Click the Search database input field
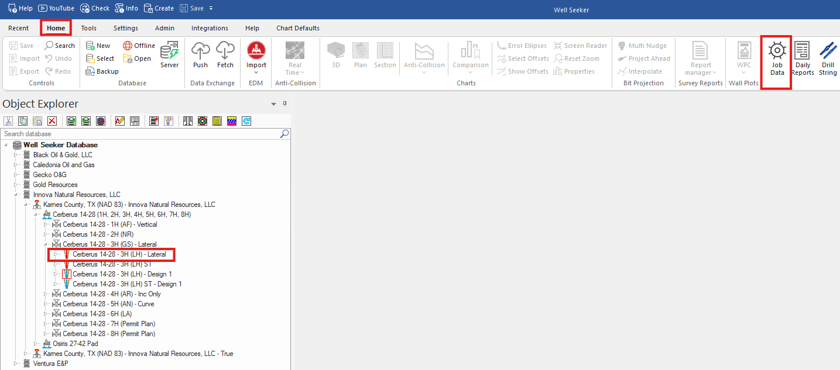 [x=140, y=134]
